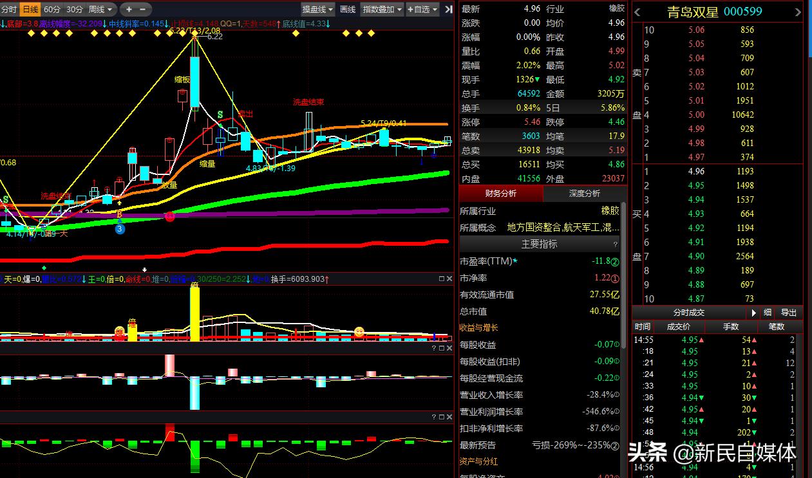Click the 分时成交 panel header
812x478 pixels.
[x=689, y=313]
